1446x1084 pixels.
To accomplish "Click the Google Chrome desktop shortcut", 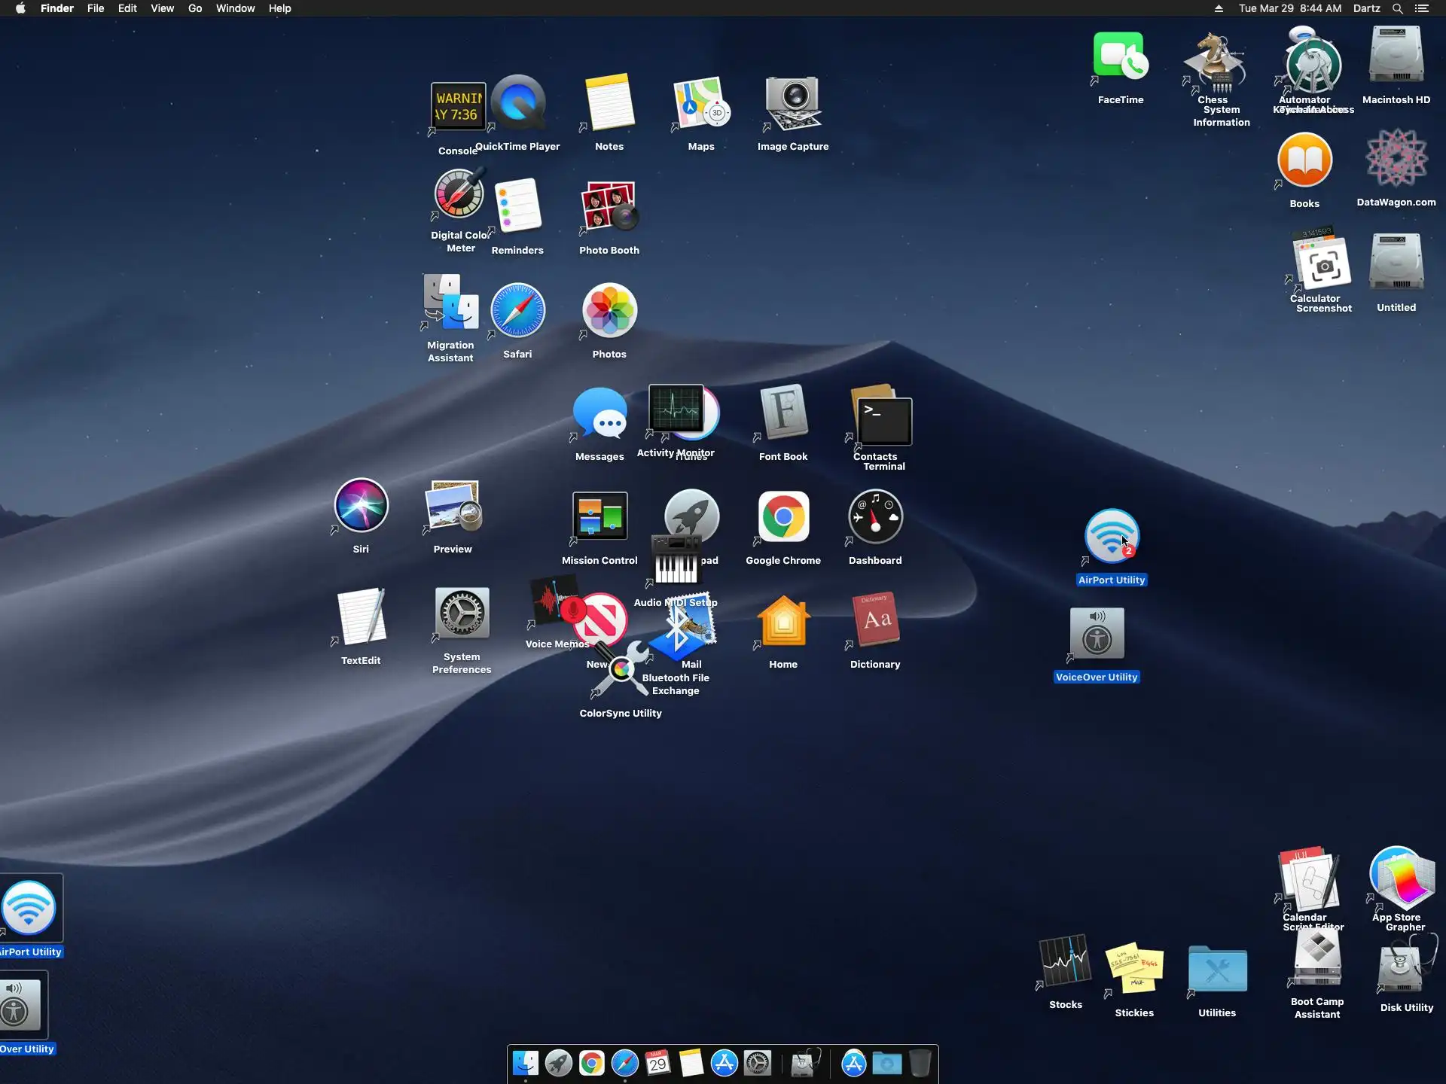I will 783,518.
